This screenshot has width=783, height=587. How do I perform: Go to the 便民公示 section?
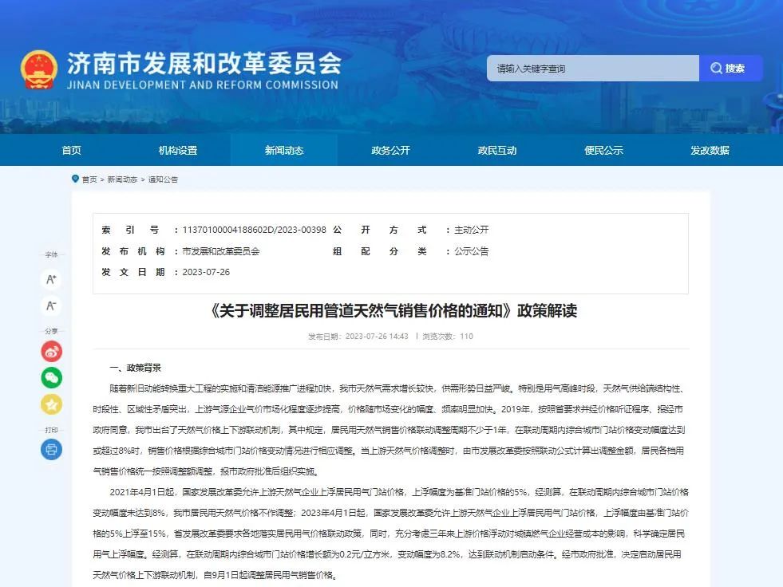pyautogui.click(x=604, y=150)
